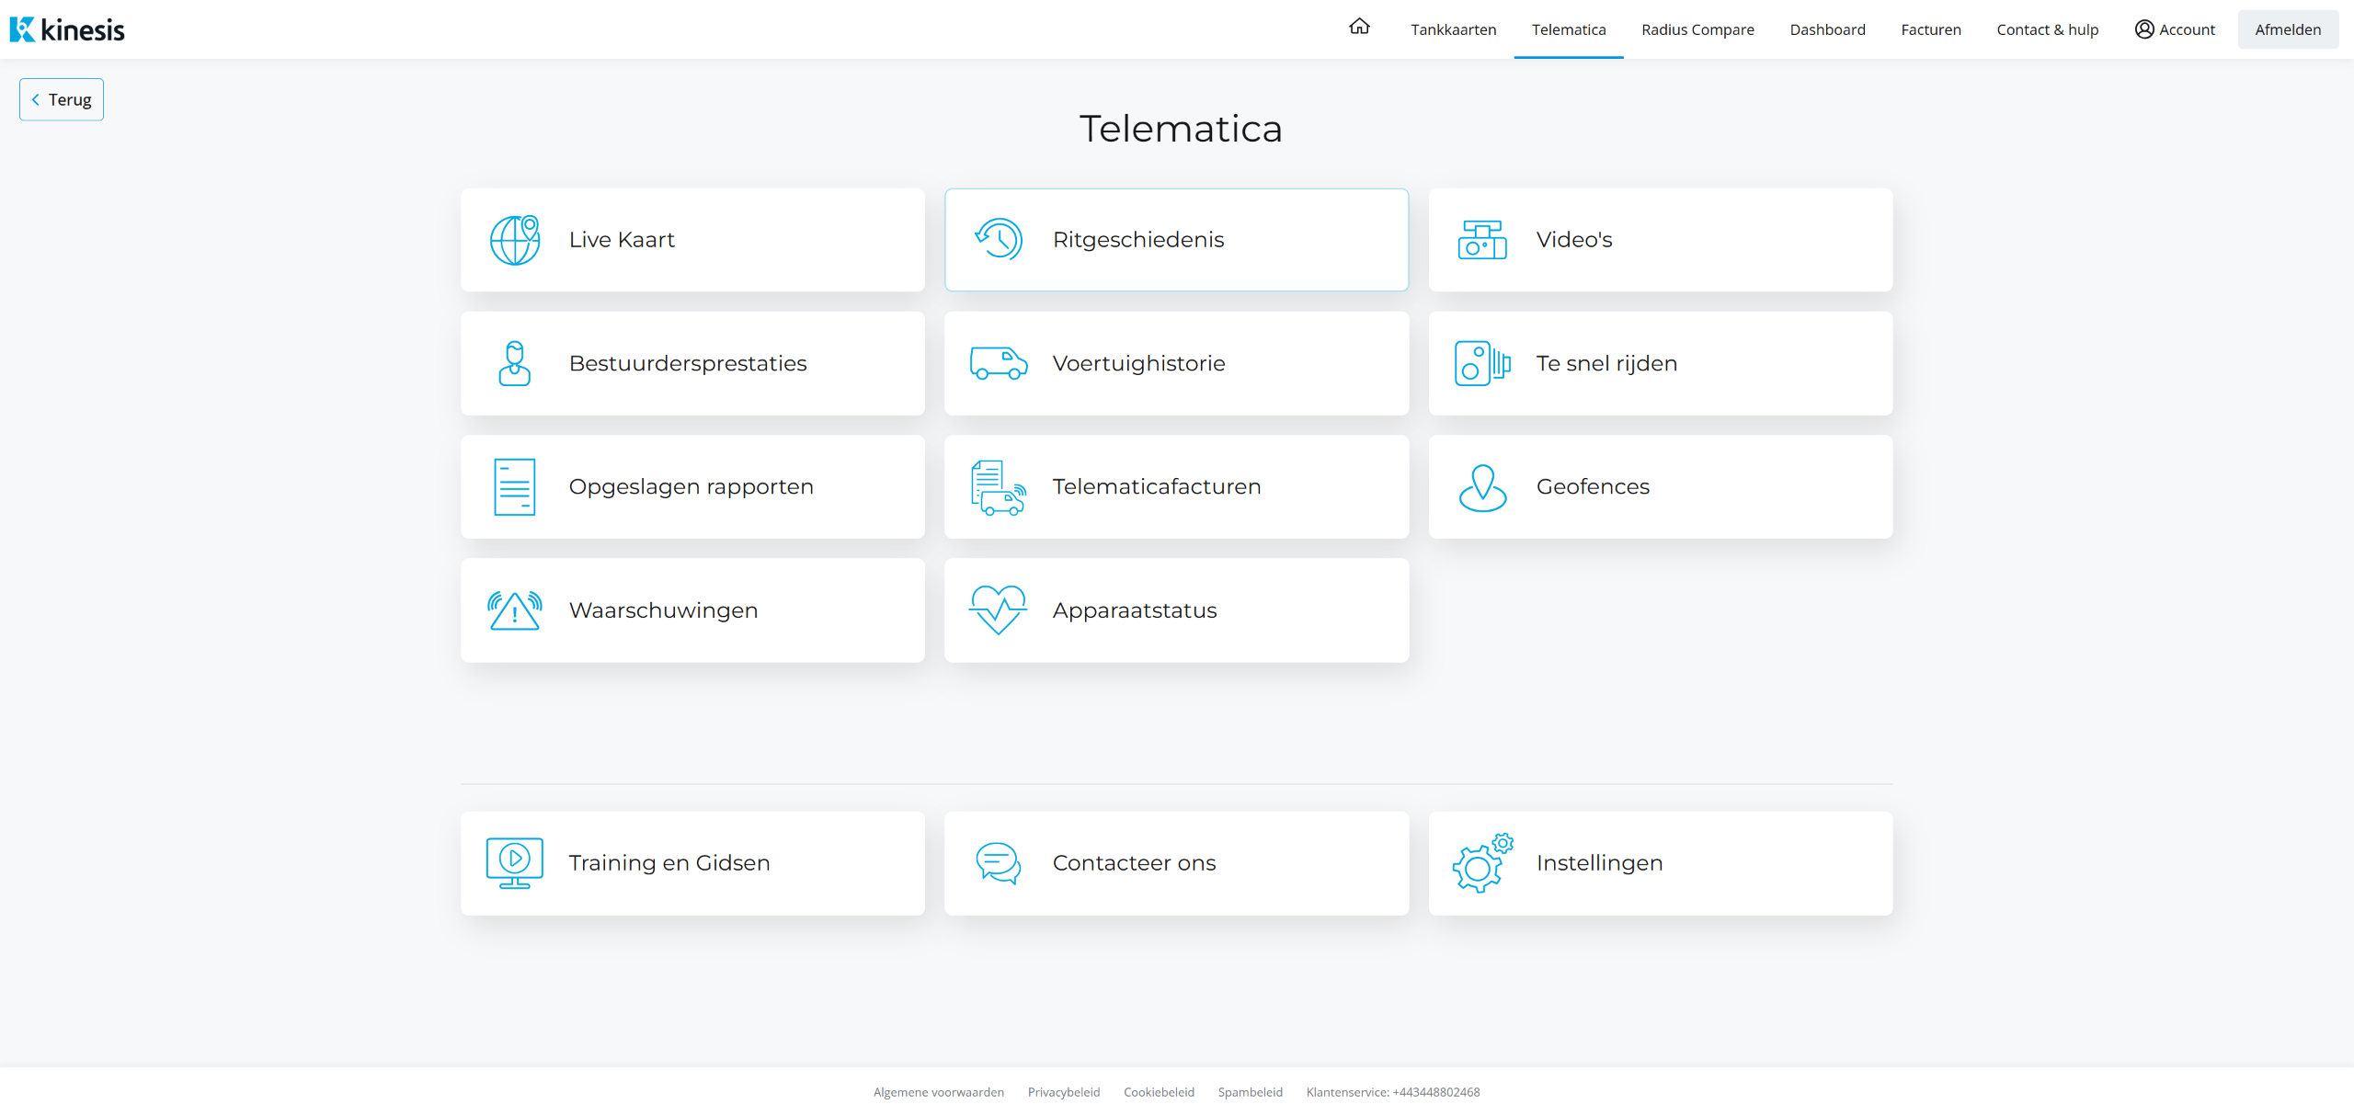Go back with the Terug button
The width and height of the screenshot is (2354, 1116).
click(62, 99)
